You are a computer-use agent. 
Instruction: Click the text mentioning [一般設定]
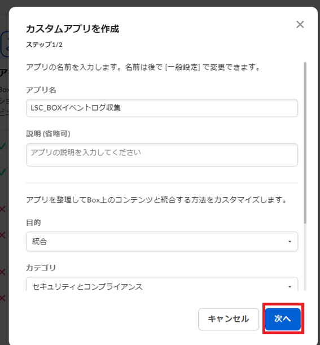(x=143, y=67)
